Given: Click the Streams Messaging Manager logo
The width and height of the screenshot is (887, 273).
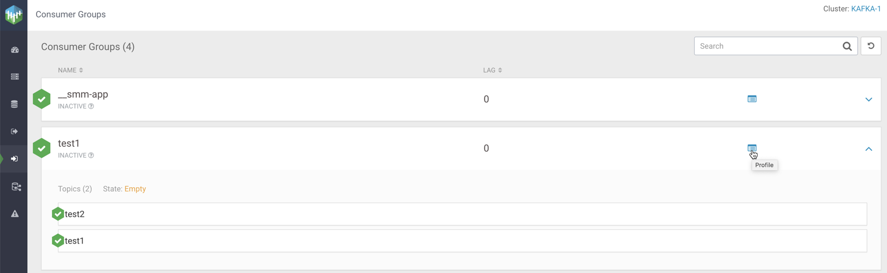Looking at the screenshot, I should pyautogui.click(x=14, y=15).
